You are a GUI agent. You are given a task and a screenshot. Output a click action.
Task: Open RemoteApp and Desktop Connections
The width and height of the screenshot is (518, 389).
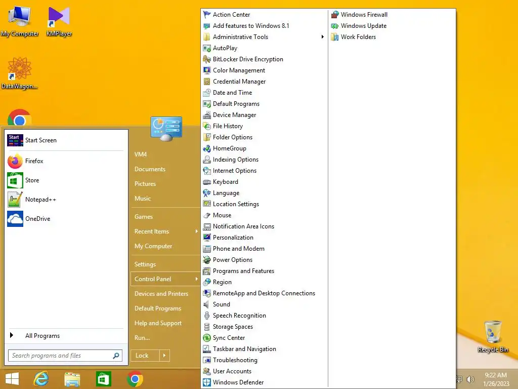point(265,293)
